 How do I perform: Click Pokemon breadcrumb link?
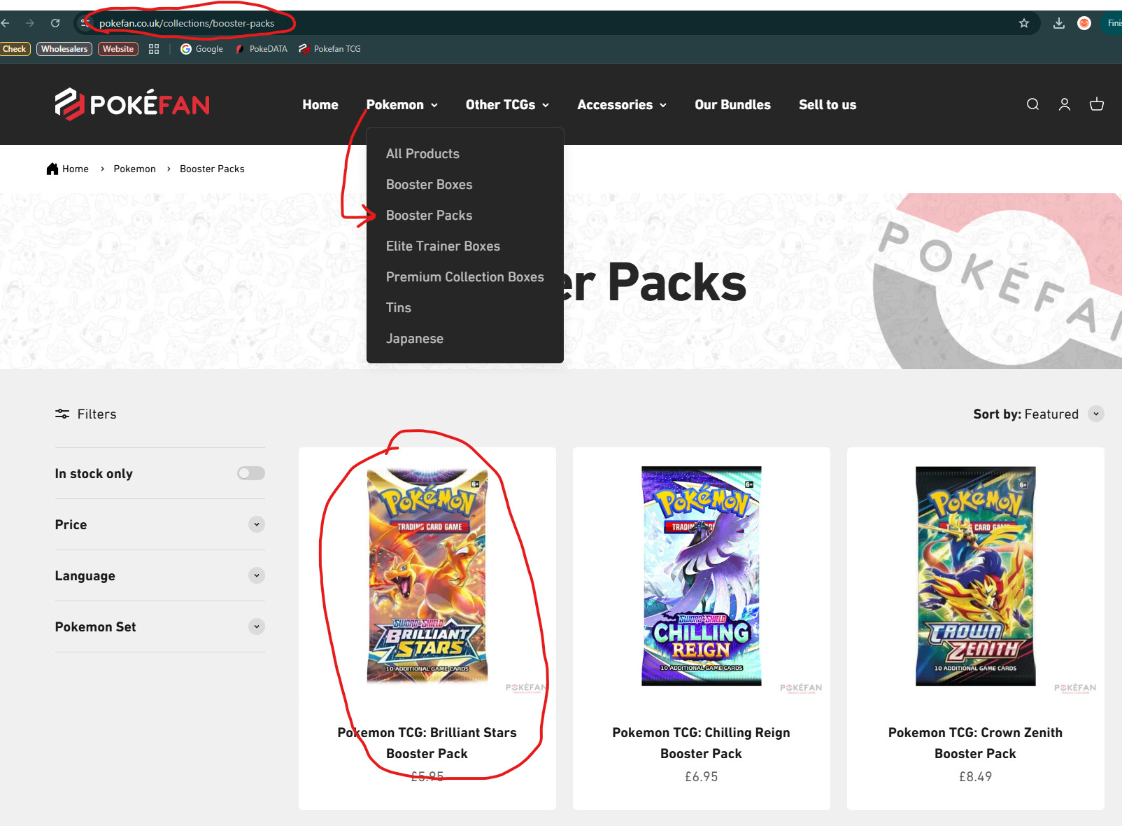point(135,169)
